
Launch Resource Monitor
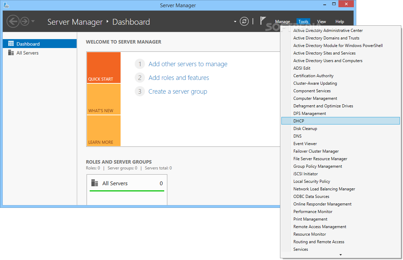tap(340, 234)
